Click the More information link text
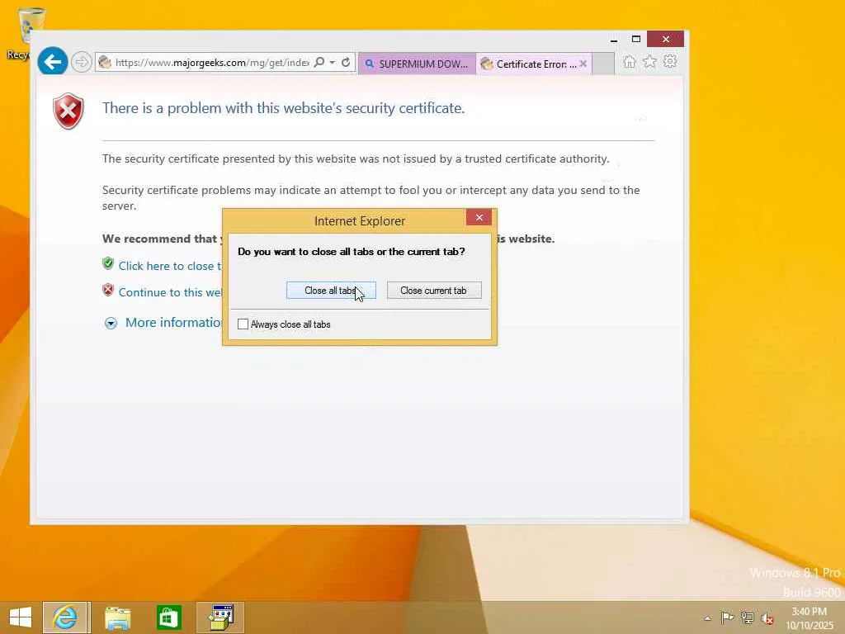 [x=173, y=323]
